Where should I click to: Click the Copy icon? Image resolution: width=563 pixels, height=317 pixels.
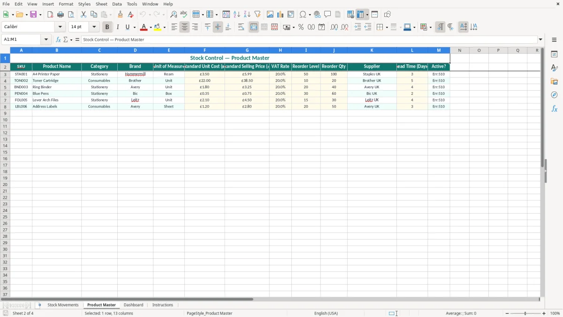click(x=94, y=15)
